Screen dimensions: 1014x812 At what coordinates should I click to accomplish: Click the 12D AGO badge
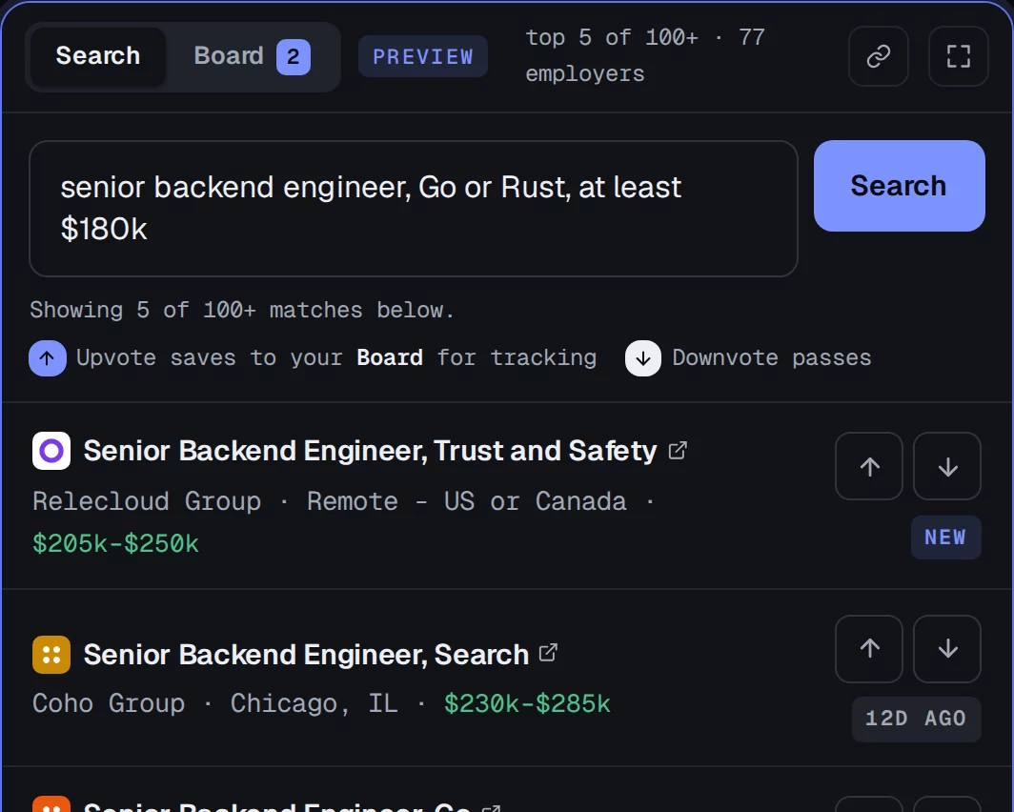(x=916, y=719)
